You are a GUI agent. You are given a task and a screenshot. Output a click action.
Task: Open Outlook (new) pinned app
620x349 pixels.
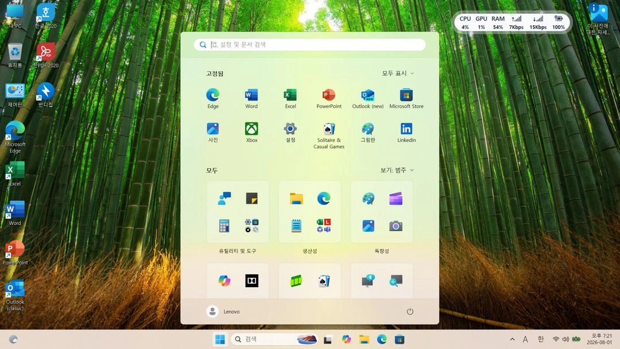[x=368, y=98]
